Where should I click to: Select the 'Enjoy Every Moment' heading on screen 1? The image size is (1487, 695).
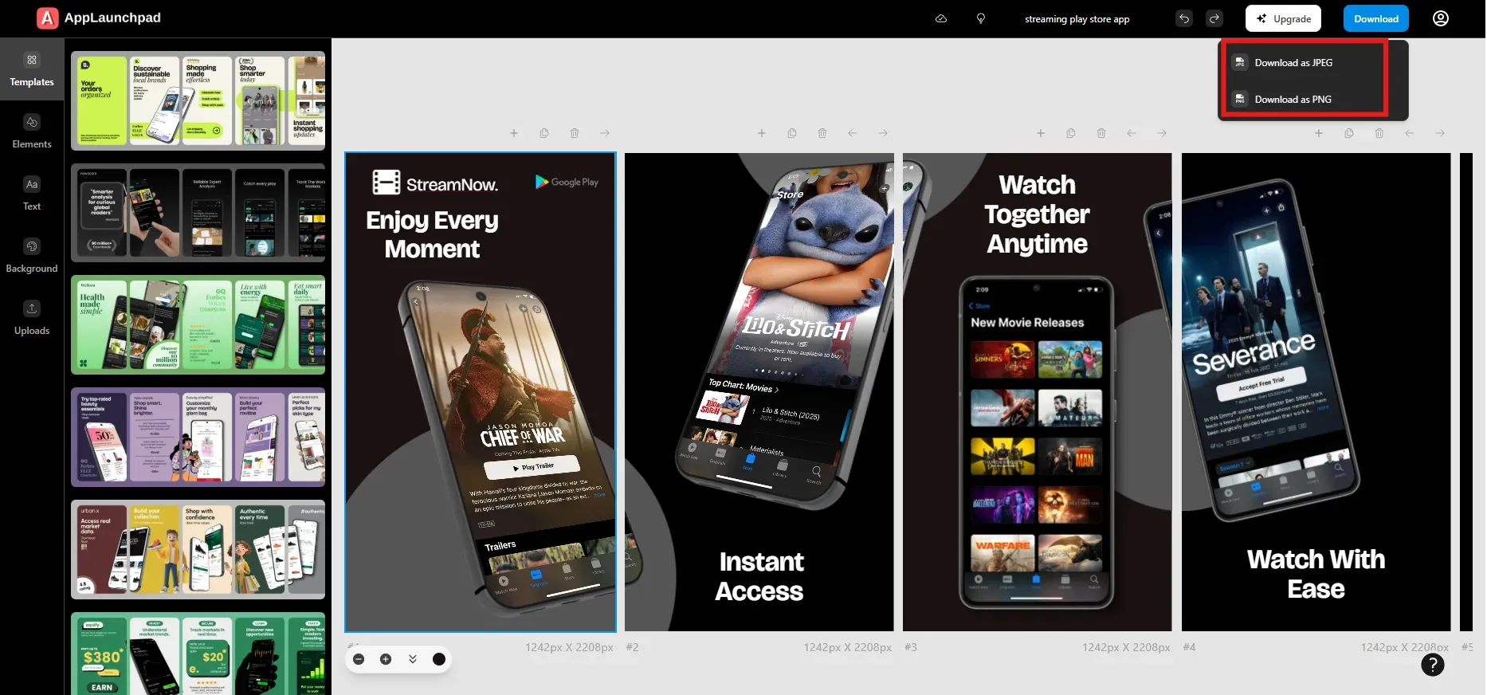[x=432, y=234]
